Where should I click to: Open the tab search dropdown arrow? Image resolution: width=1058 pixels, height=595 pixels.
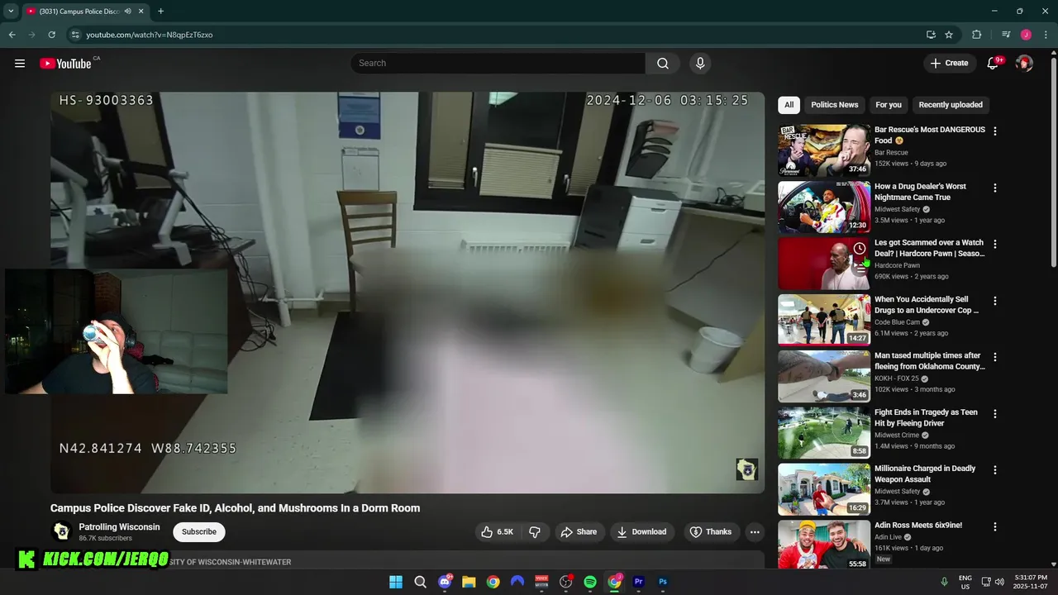(x=9, y=12)
